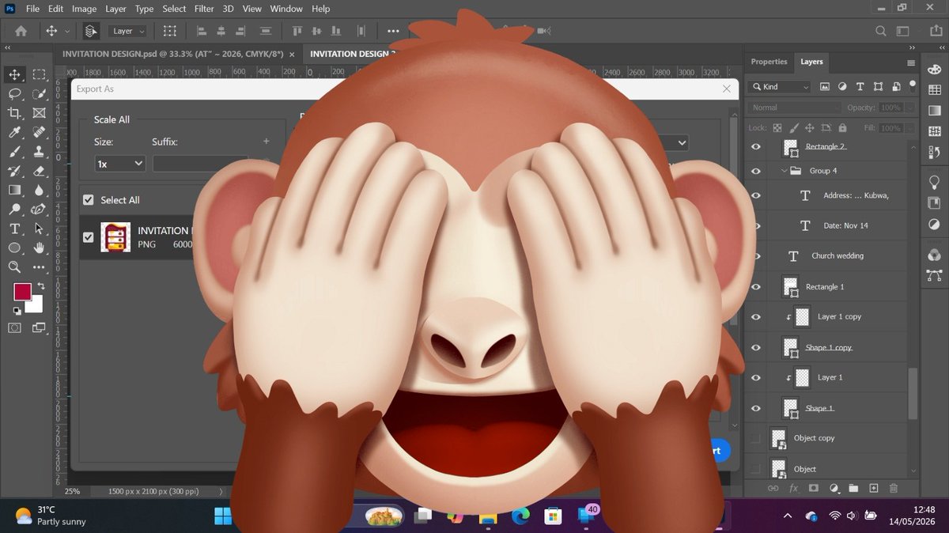The width and height of the screenshot is (949, 533).
Task: Show the Object copy layer
Action: (756, 438)
